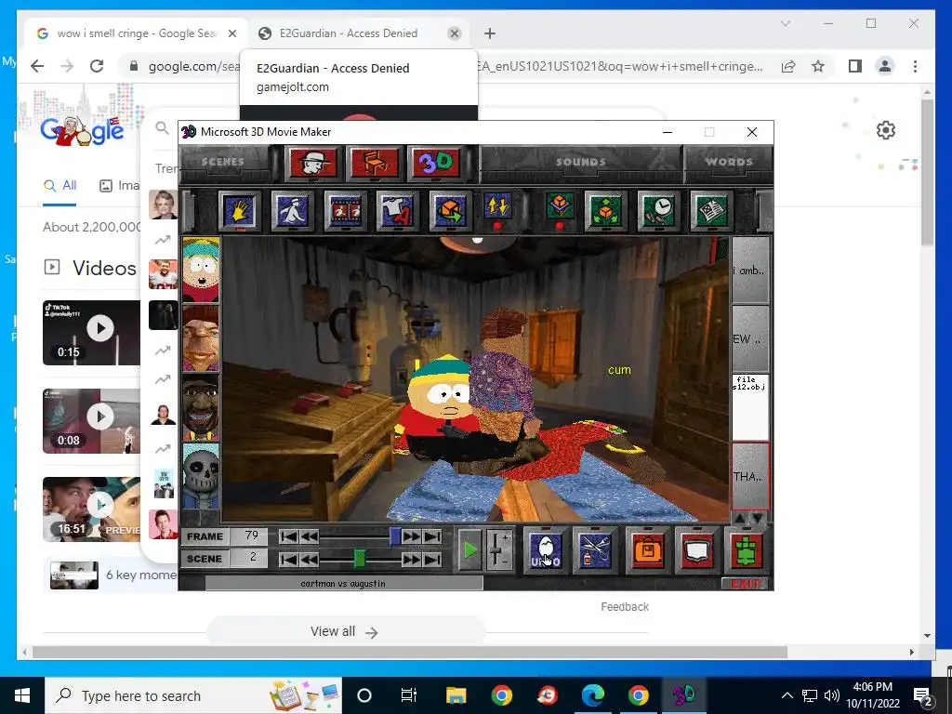Close the E2Guardian - Access Denied tab
The width and height of the screenshot is (952, 714).
click(x=454, y=33)
